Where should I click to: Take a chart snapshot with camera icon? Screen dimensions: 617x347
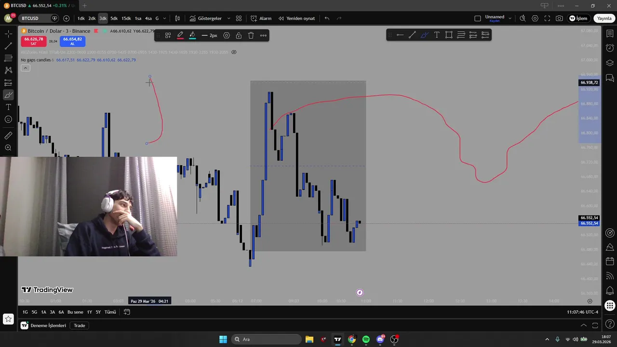(x=559, y=18)
